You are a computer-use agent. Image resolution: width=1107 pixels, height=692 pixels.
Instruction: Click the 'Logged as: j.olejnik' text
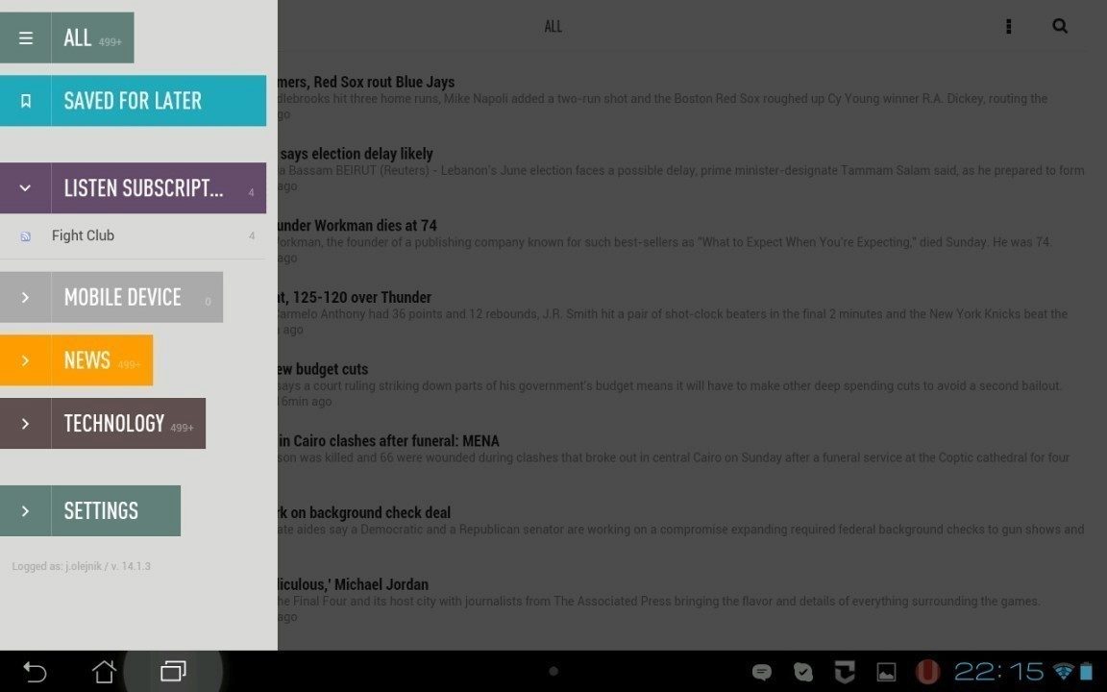point(81,566)
